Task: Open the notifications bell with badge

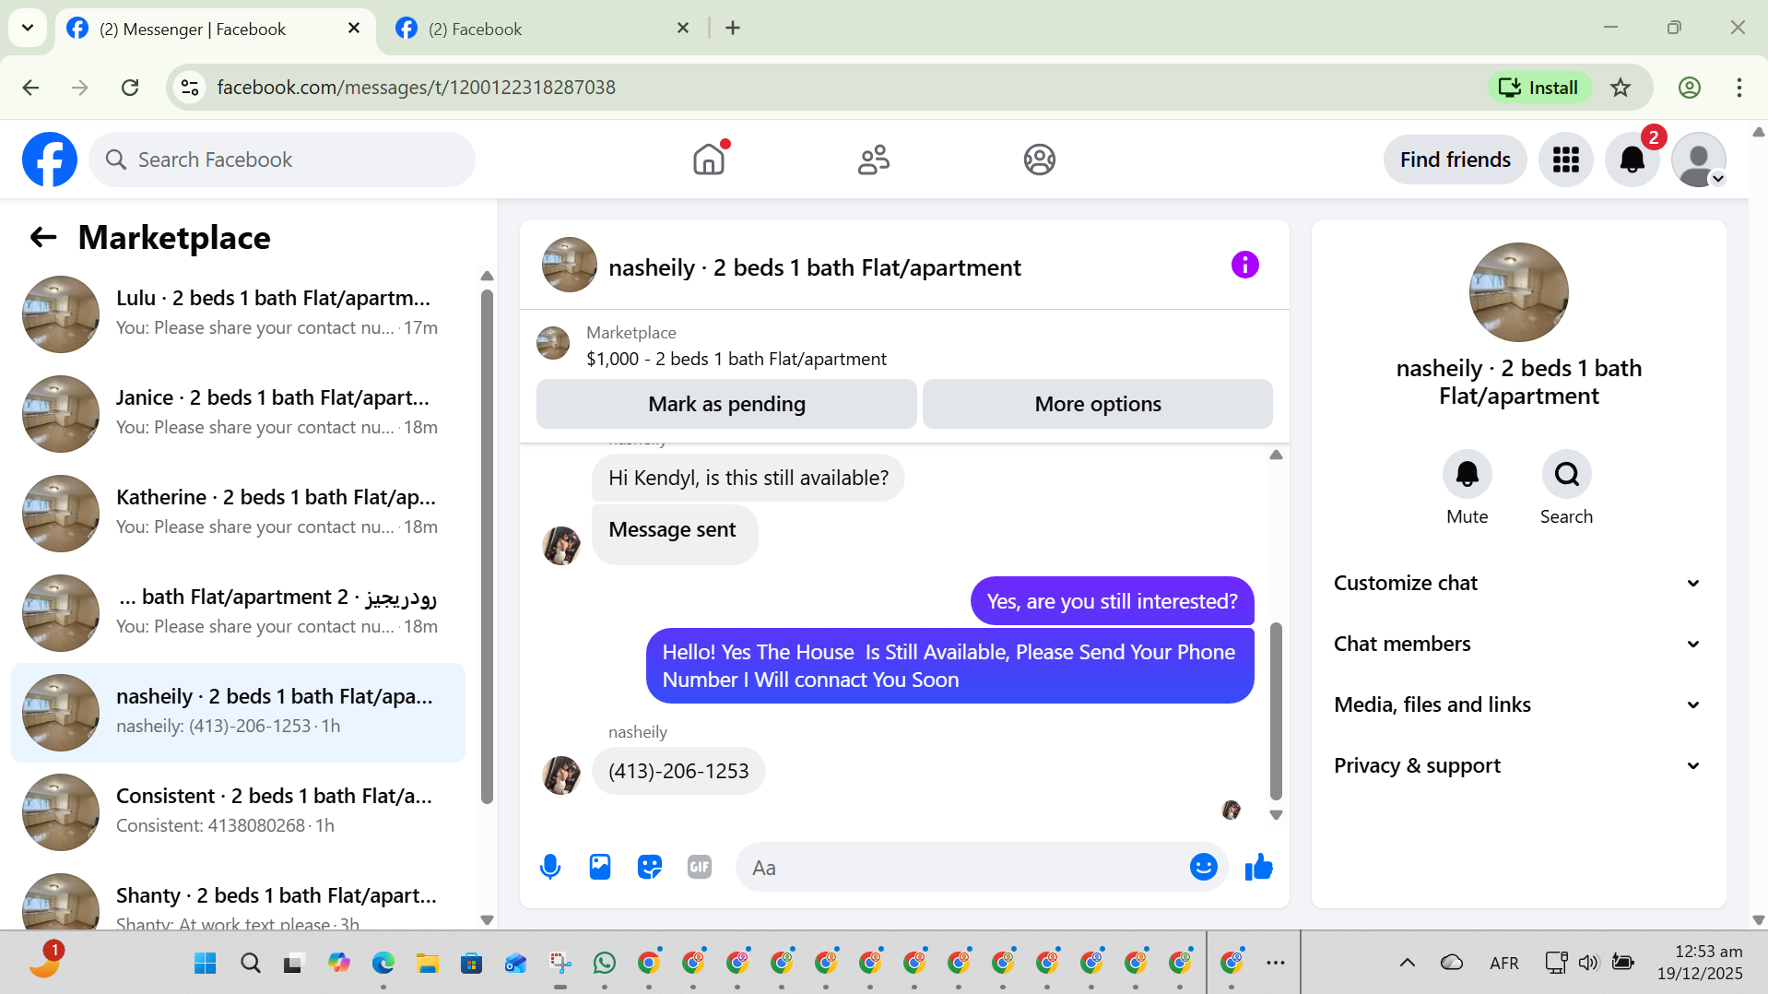Action: 1632,160
